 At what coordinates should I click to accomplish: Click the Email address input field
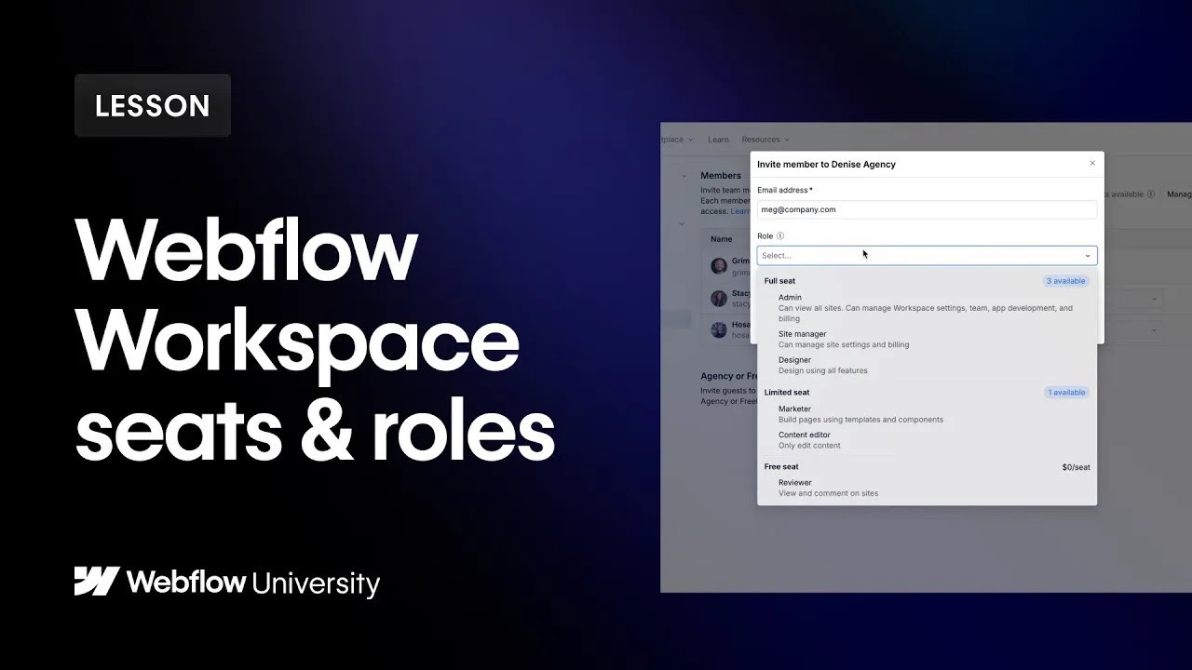coord(927,209)
